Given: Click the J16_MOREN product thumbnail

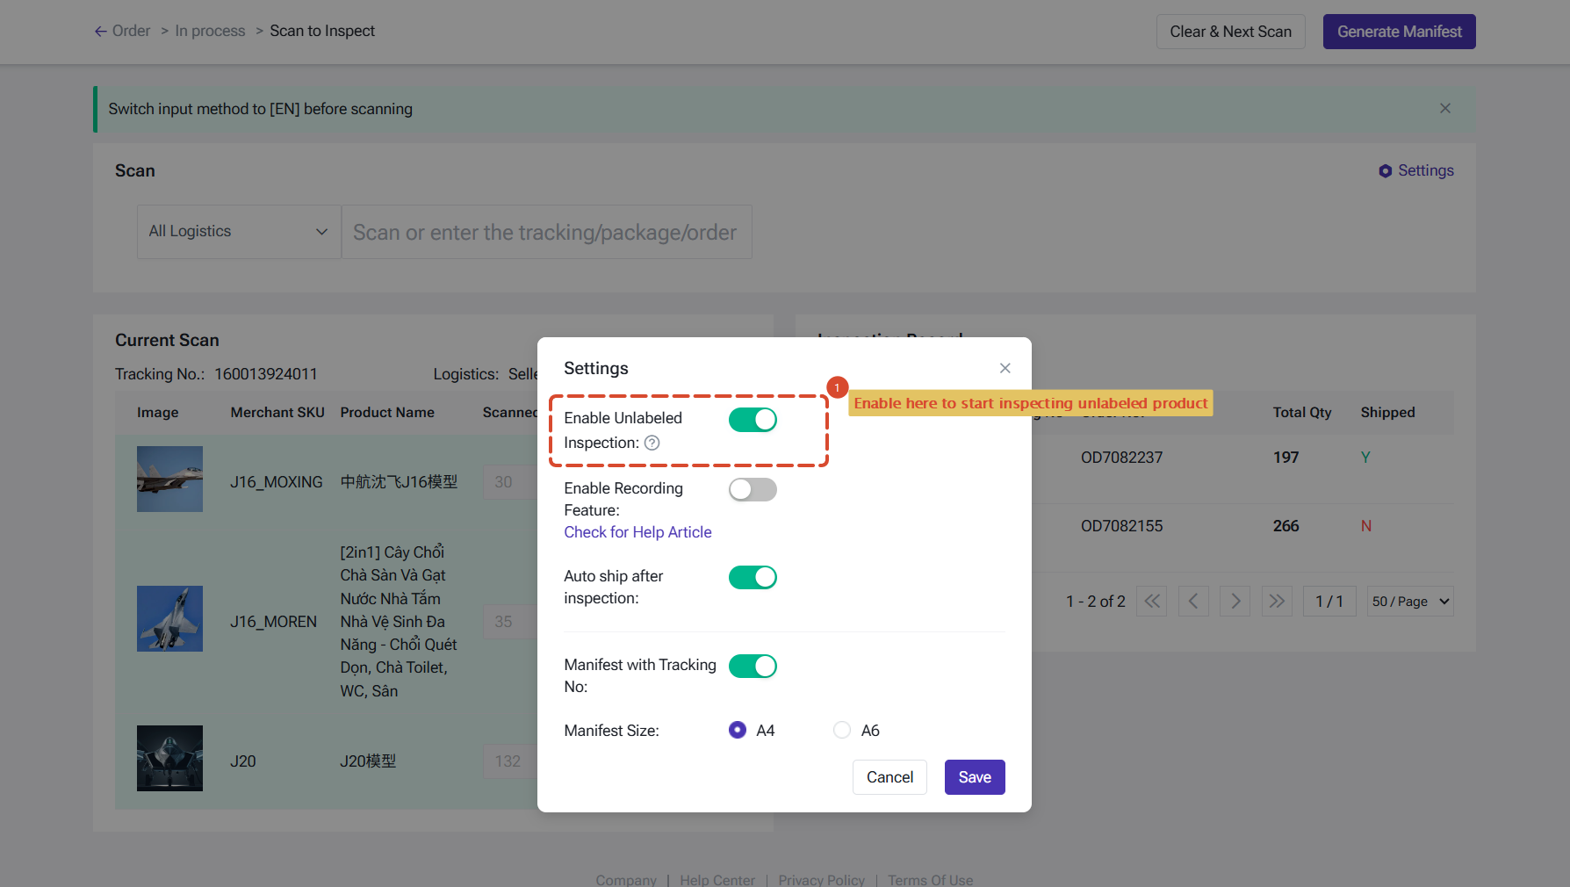Looking at the screenshot, I should tap(169, 619).
